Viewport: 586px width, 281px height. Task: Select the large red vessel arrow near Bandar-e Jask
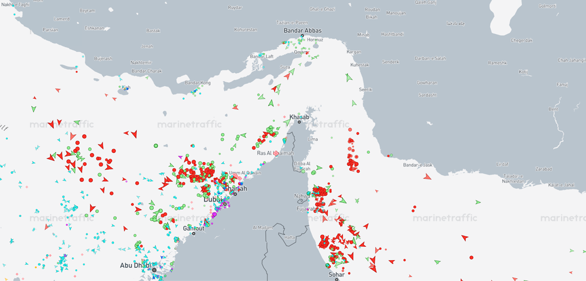427,177
